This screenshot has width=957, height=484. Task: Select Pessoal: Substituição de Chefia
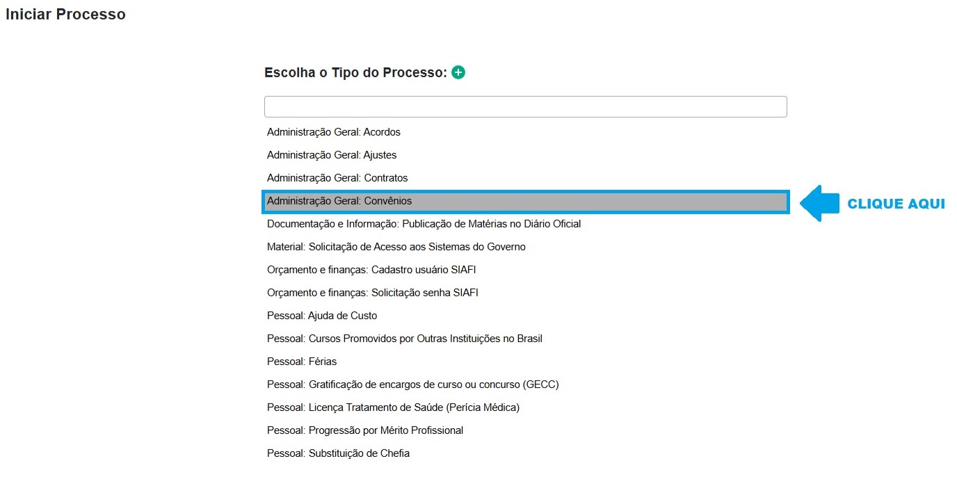[338, 453]
